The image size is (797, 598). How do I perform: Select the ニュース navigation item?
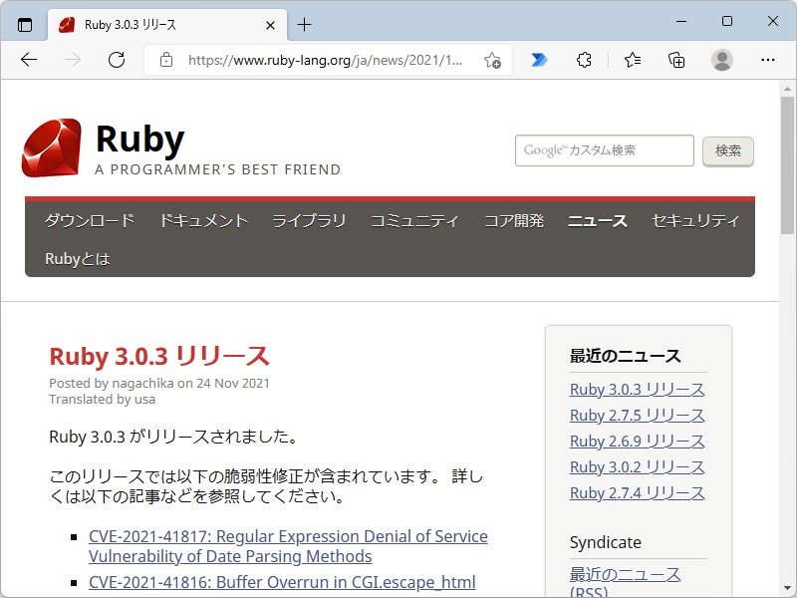[597, 221]
